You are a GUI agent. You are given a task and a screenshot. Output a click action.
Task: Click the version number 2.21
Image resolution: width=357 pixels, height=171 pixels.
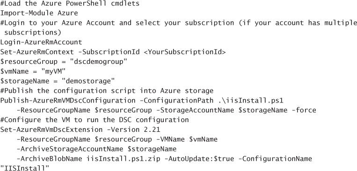[x=152, y=130]
